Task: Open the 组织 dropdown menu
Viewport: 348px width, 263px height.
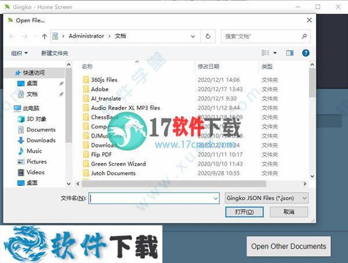Action: click(19, 53)
